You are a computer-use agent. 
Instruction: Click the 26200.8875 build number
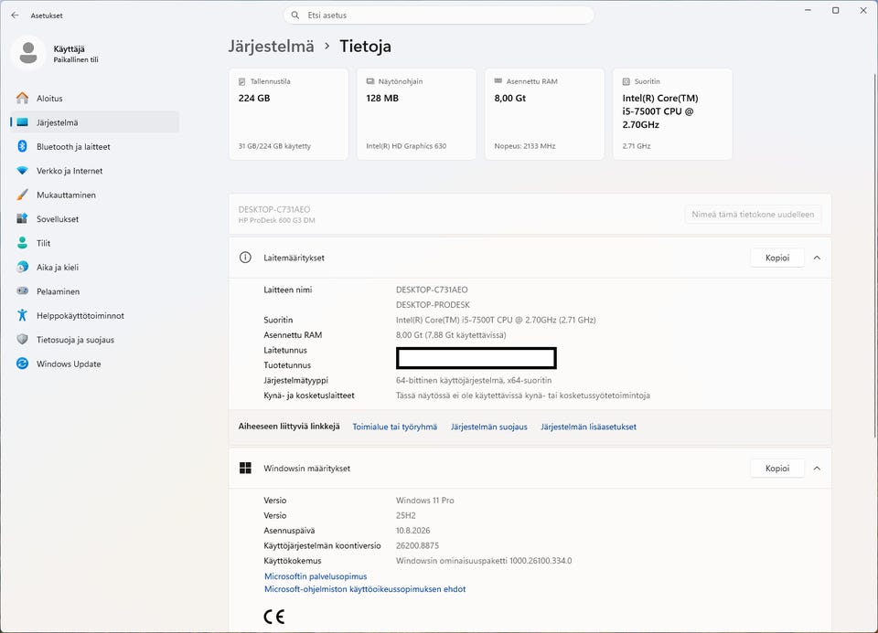coord(417,545)
